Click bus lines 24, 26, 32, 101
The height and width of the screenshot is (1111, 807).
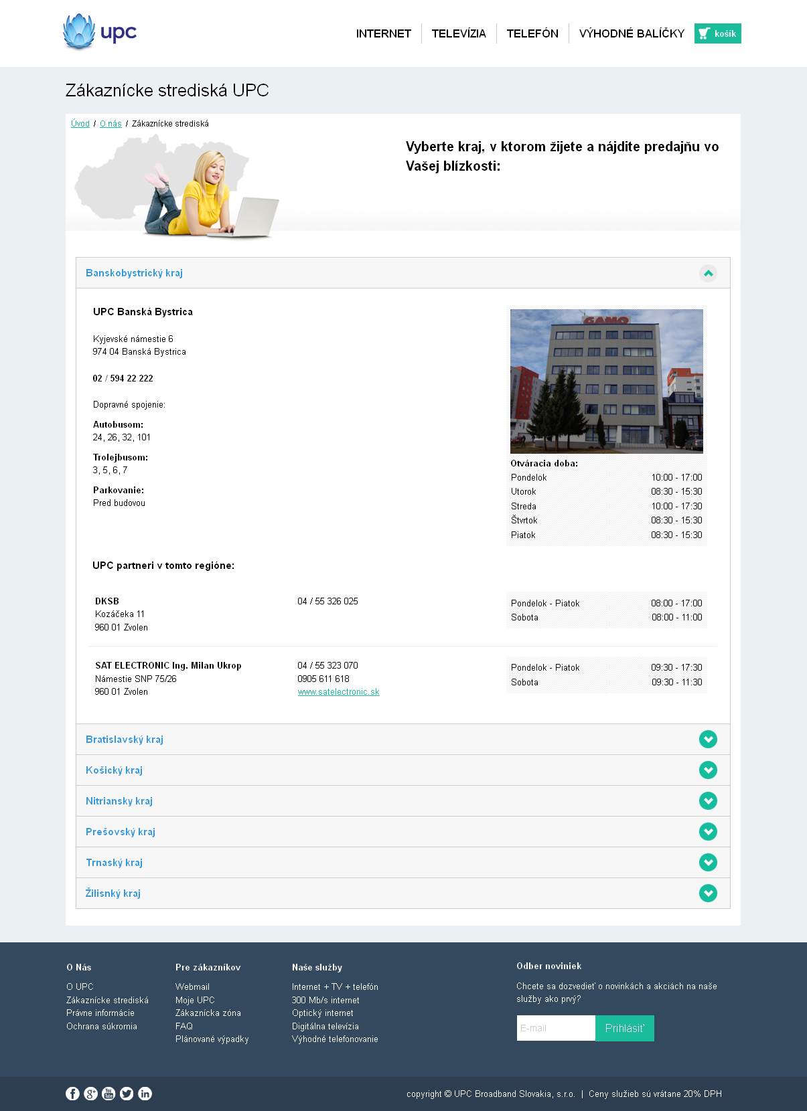[122, 438]
